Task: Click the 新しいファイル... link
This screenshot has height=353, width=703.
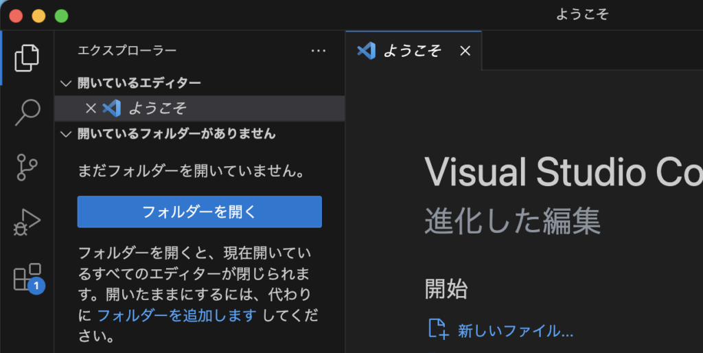Action: coord(515,331)
